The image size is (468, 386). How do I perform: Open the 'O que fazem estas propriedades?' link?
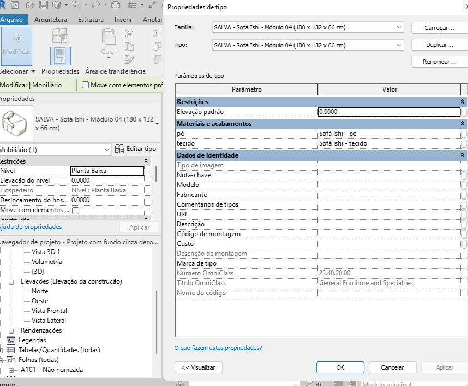point(218,348)
